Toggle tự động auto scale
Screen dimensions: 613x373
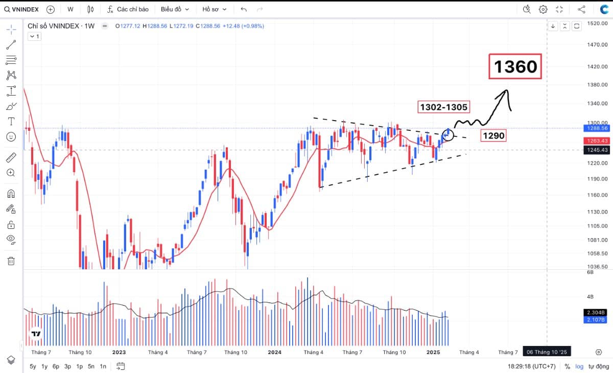(599, 366)
